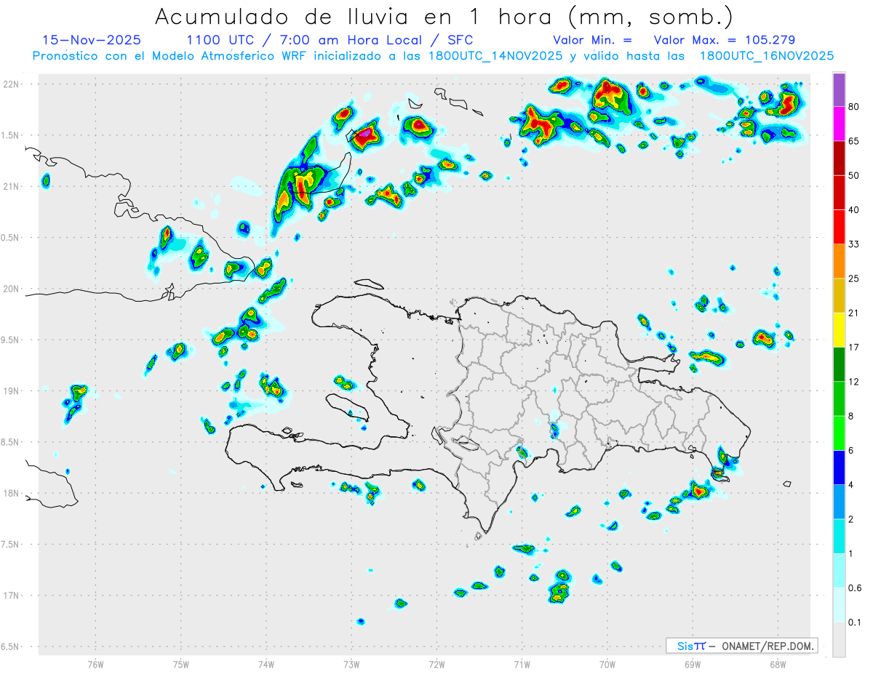
Task: Click the legend value '0.6'
Action: [x=856, y=588]
